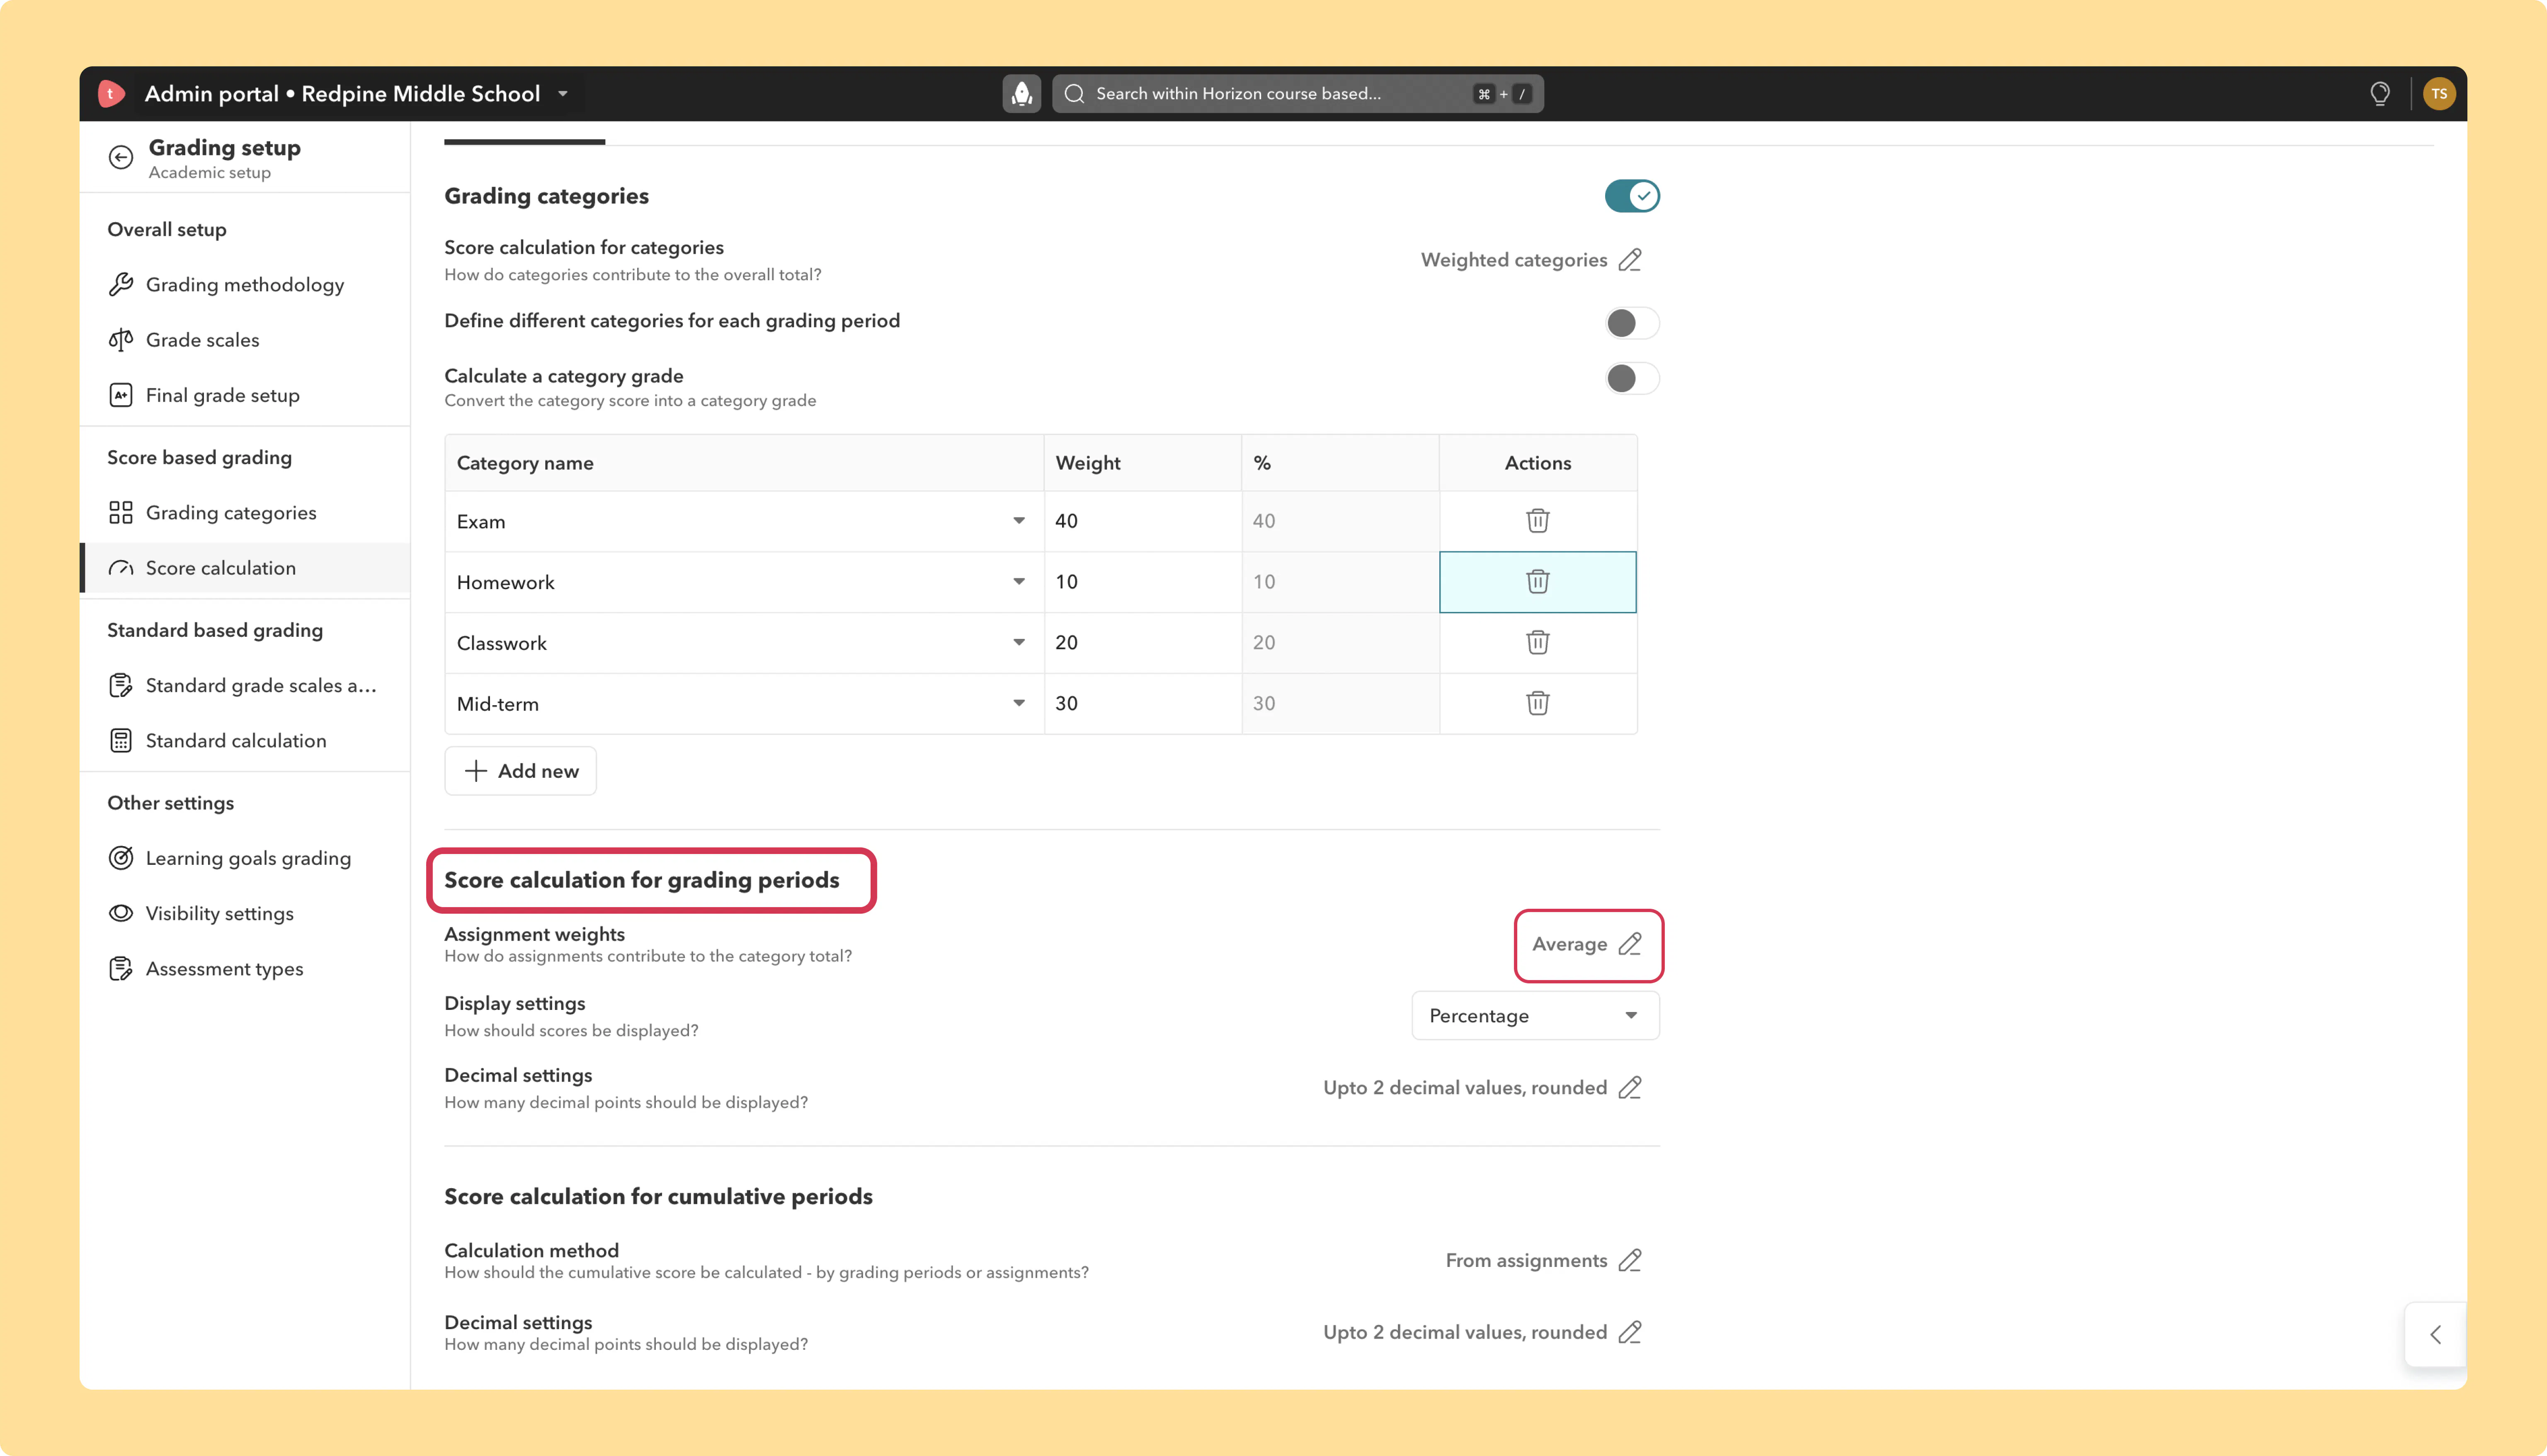The image size is (2547, 1456).
Task: Open the Percentage display settings dropdown
Action: coord(1535,1016)
